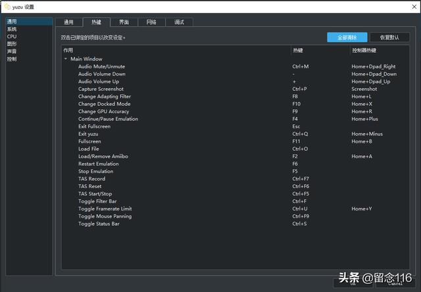Go to 控制 settings category

tap(12, 59)
